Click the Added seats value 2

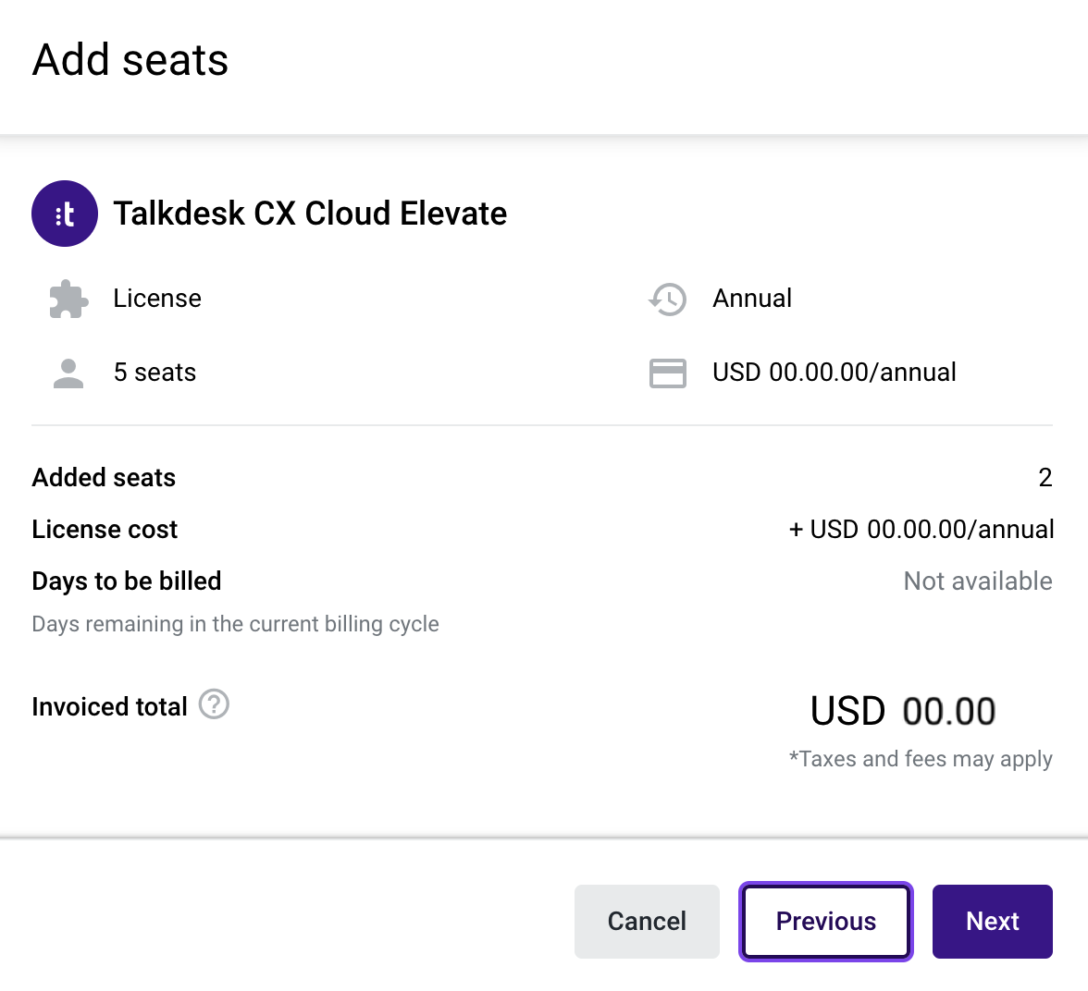pyautogui.click(x=1045, y=477)
